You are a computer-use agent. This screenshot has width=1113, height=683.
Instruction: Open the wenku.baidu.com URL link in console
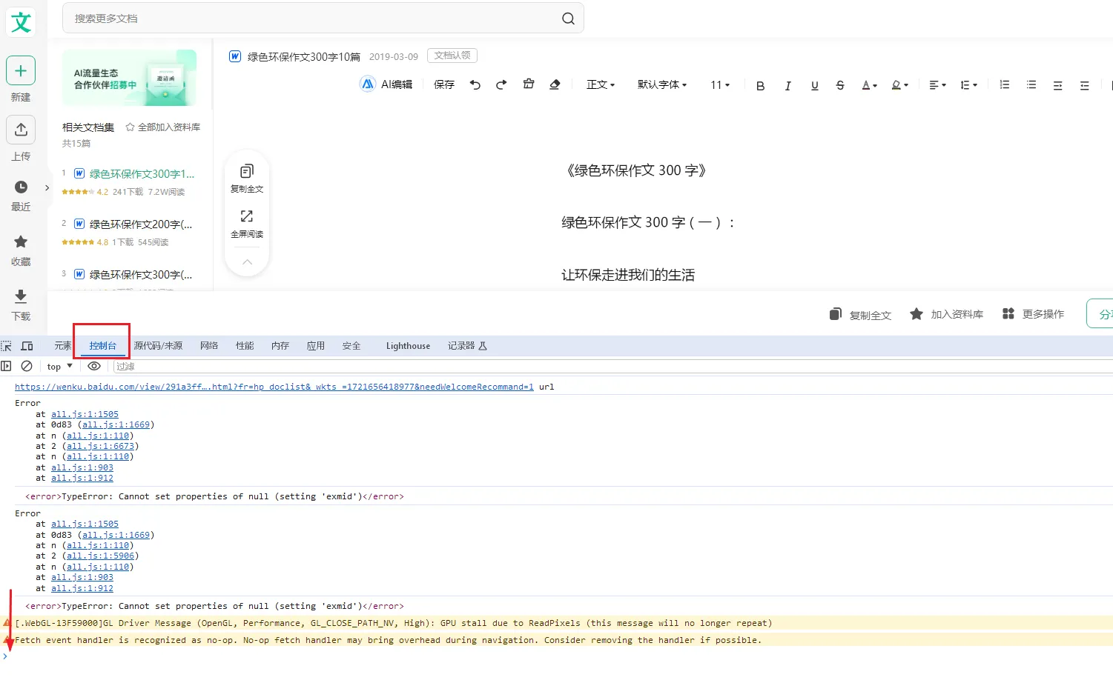click(274, 387)
